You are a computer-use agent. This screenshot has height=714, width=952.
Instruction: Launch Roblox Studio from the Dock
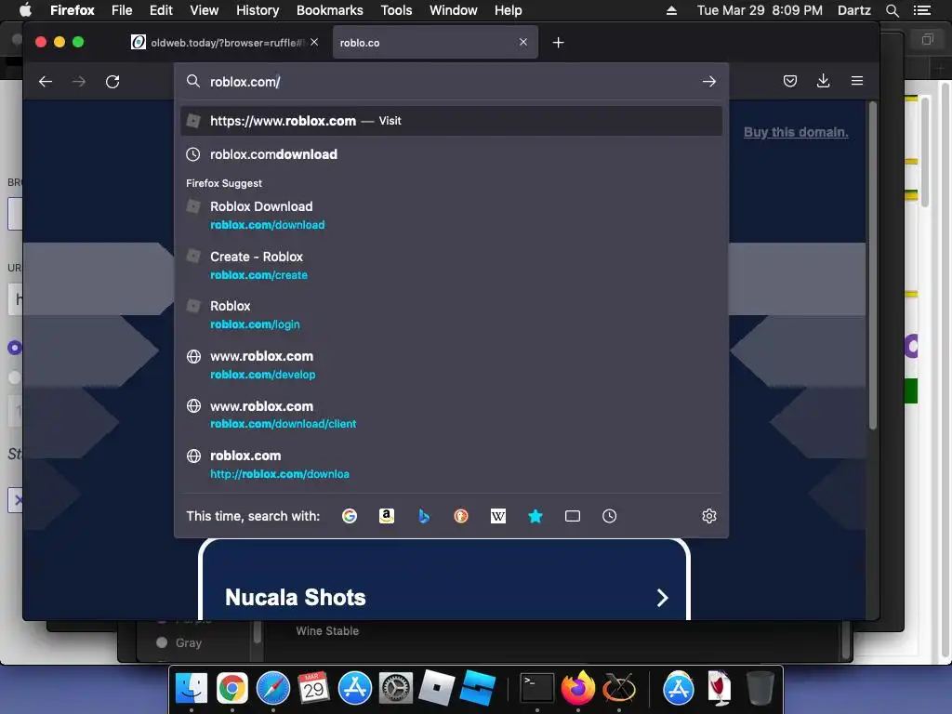[477, 689]
